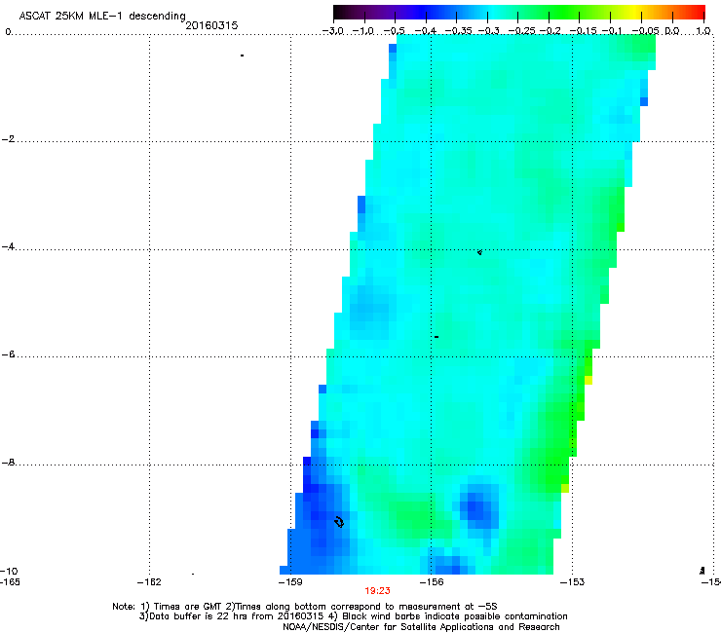
Task: Select the color bar label -0.5
Action: tap(395, 31)
